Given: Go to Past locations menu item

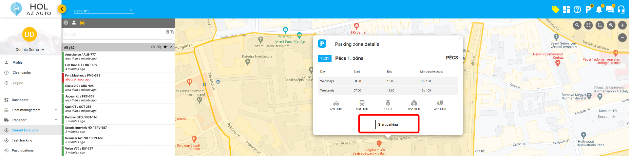Looking at the screenshot, I should (x=23, y=150).
